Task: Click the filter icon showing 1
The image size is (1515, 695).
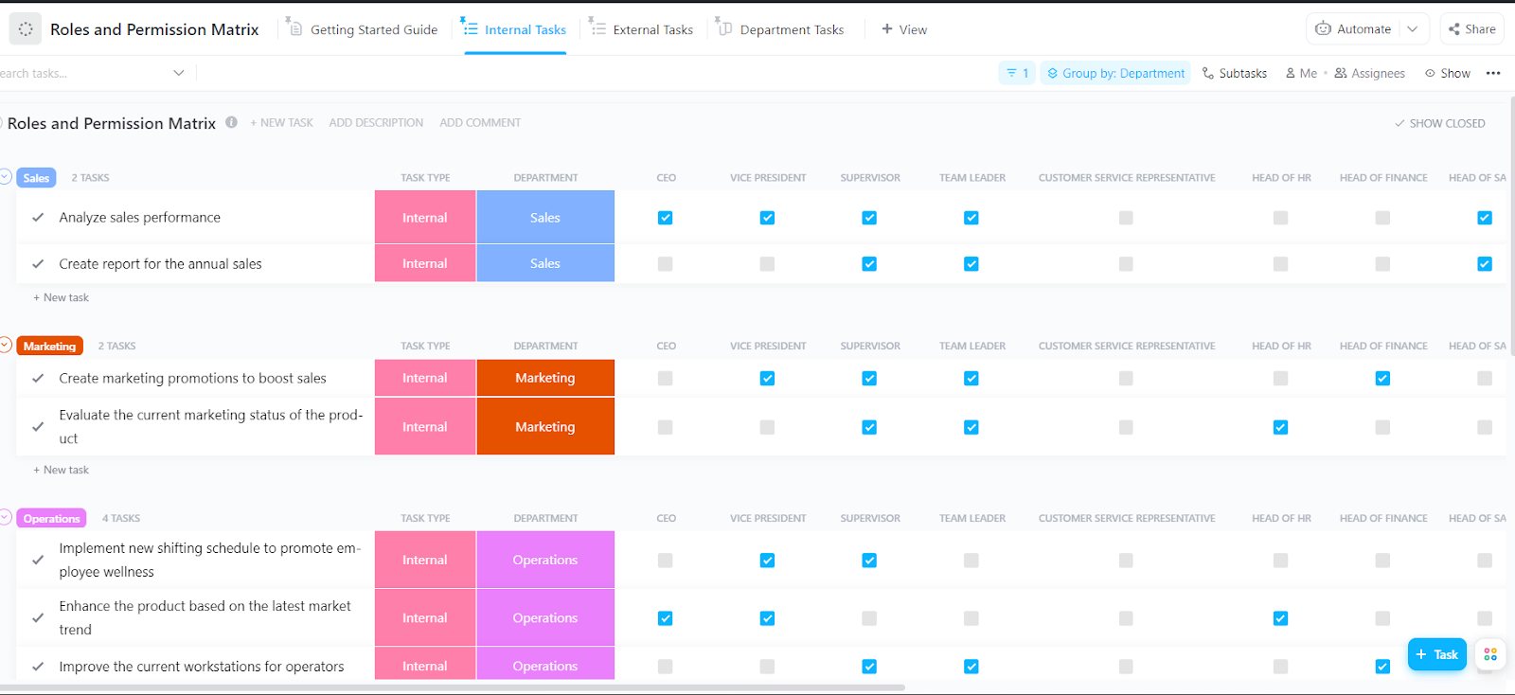Action: tap(1017, 73)
